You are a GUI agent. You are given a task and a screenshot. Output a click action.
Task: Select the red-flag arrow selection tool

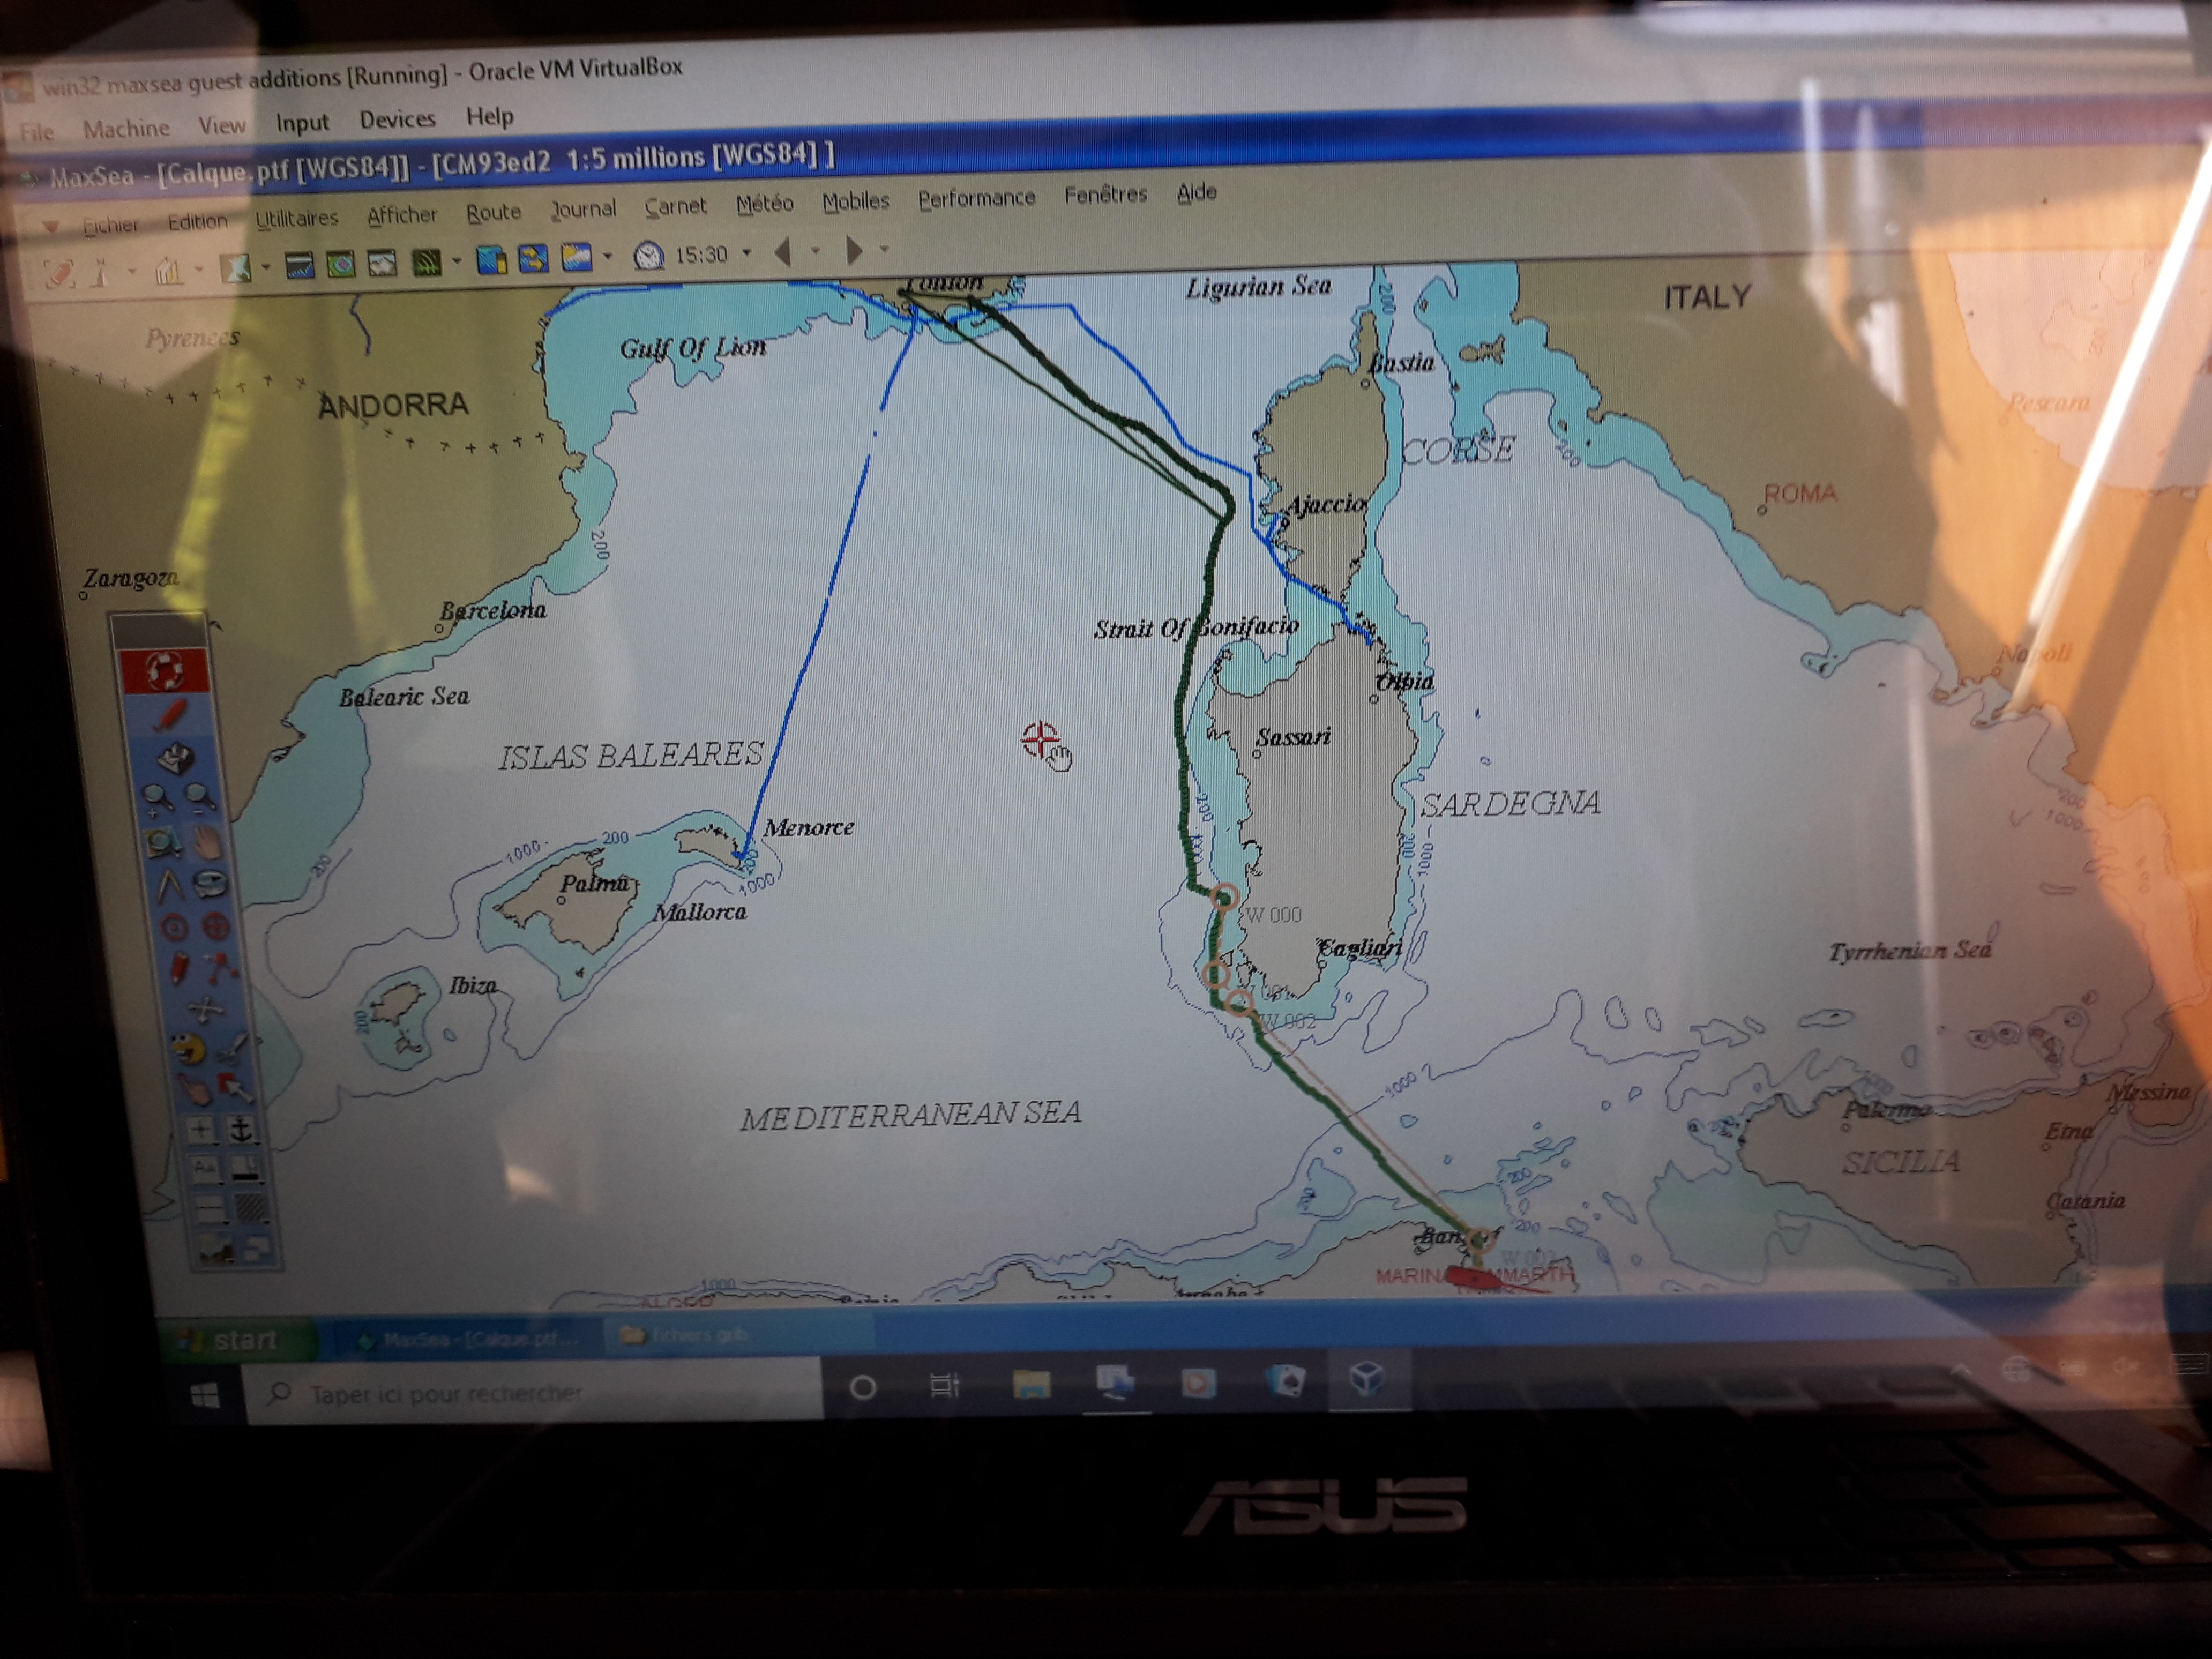[235, 1088]
